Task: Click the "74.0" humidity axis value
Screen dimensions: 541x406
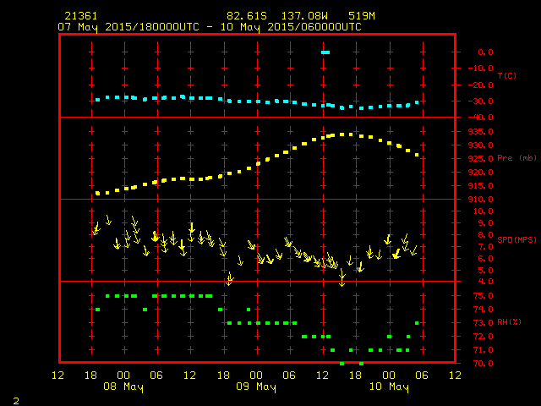Action: [x=483, y=310]
